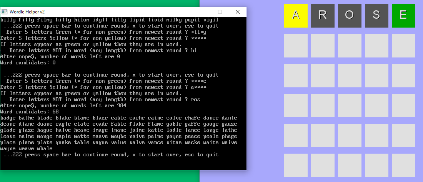Click the word 'badge' in candidates

8,118
